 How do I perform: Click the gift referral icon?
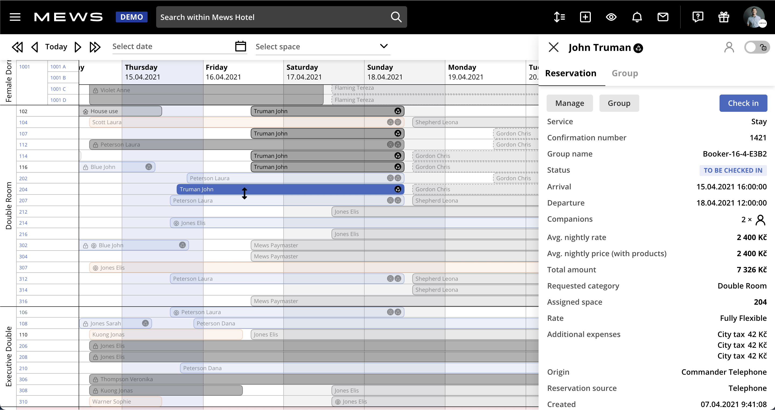[724, 17]
